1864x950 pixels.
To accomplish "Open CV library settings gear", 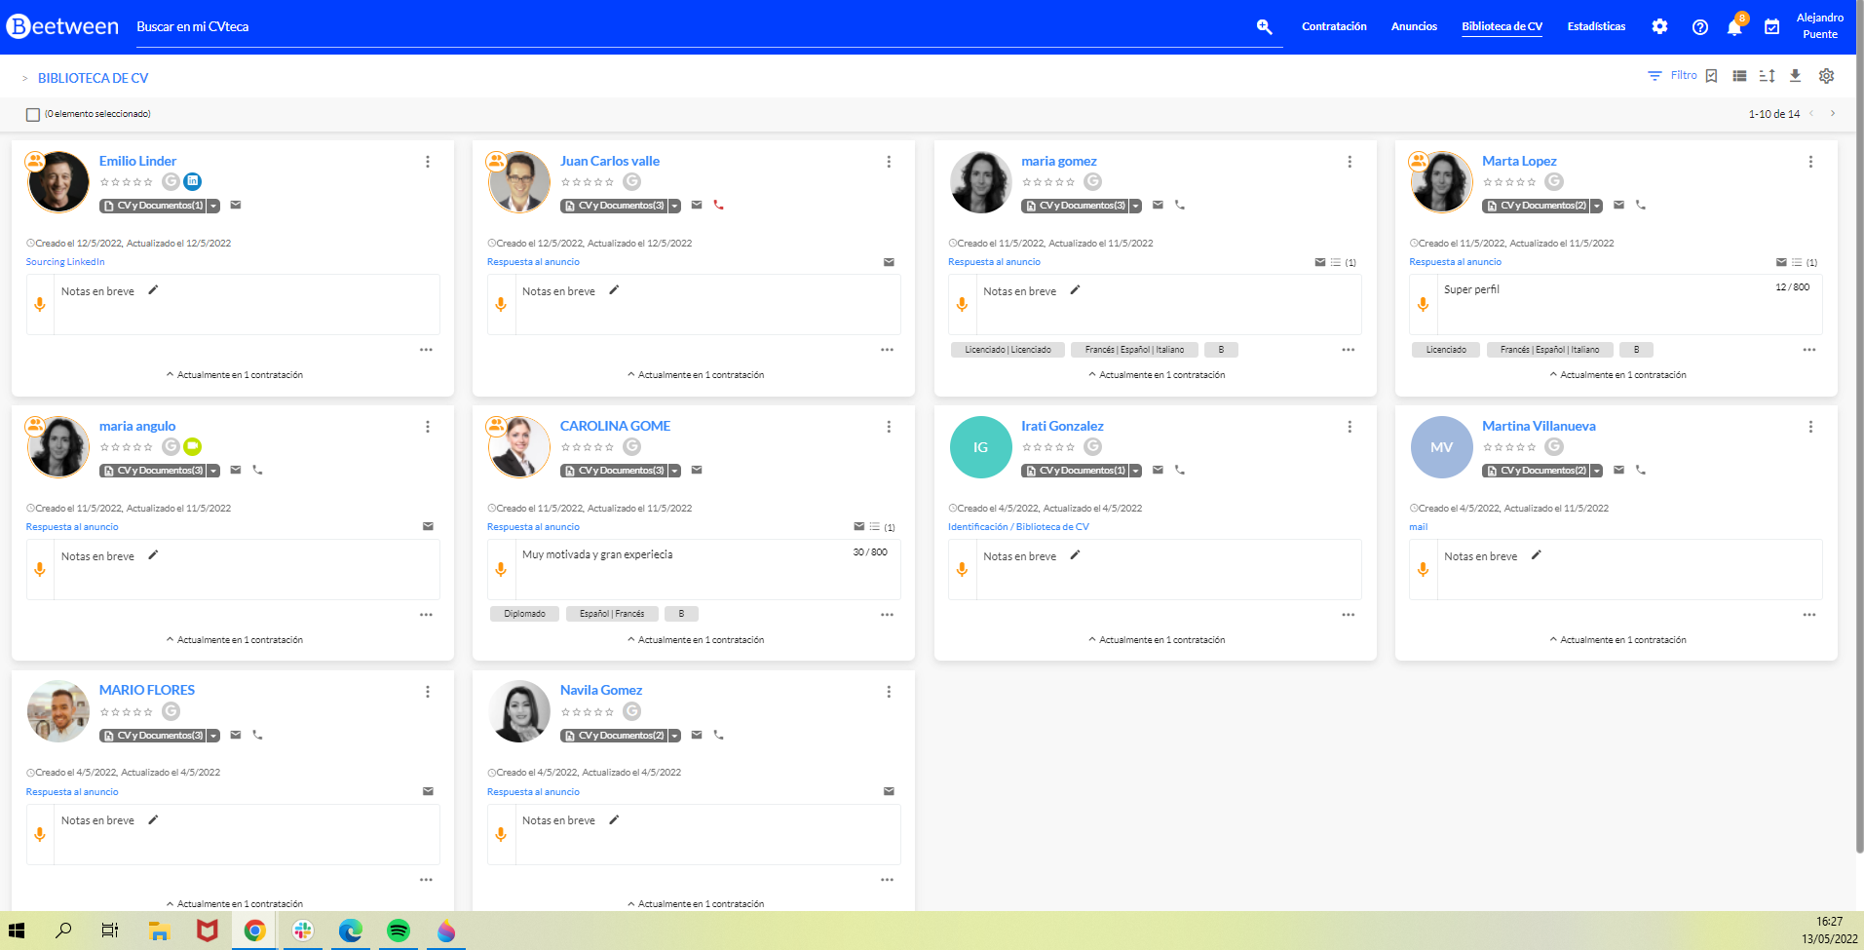I will [1827, 75].
